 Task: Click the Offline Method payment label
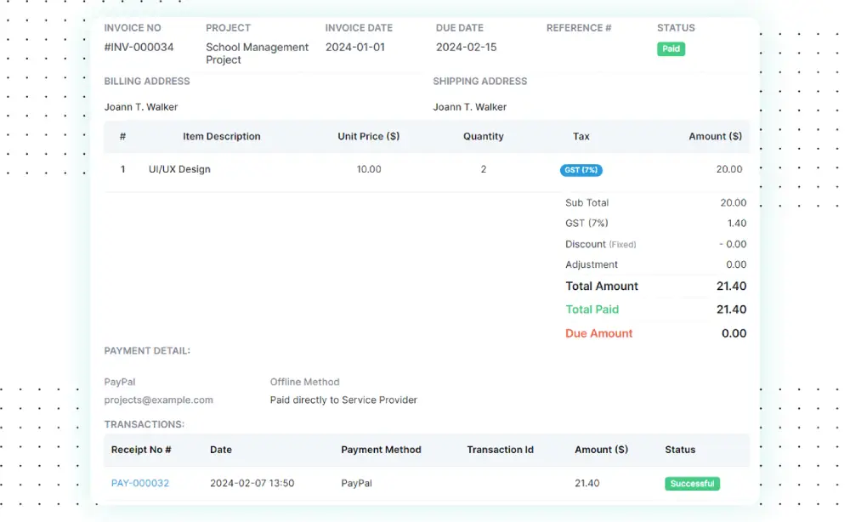(x=304, y=382)
